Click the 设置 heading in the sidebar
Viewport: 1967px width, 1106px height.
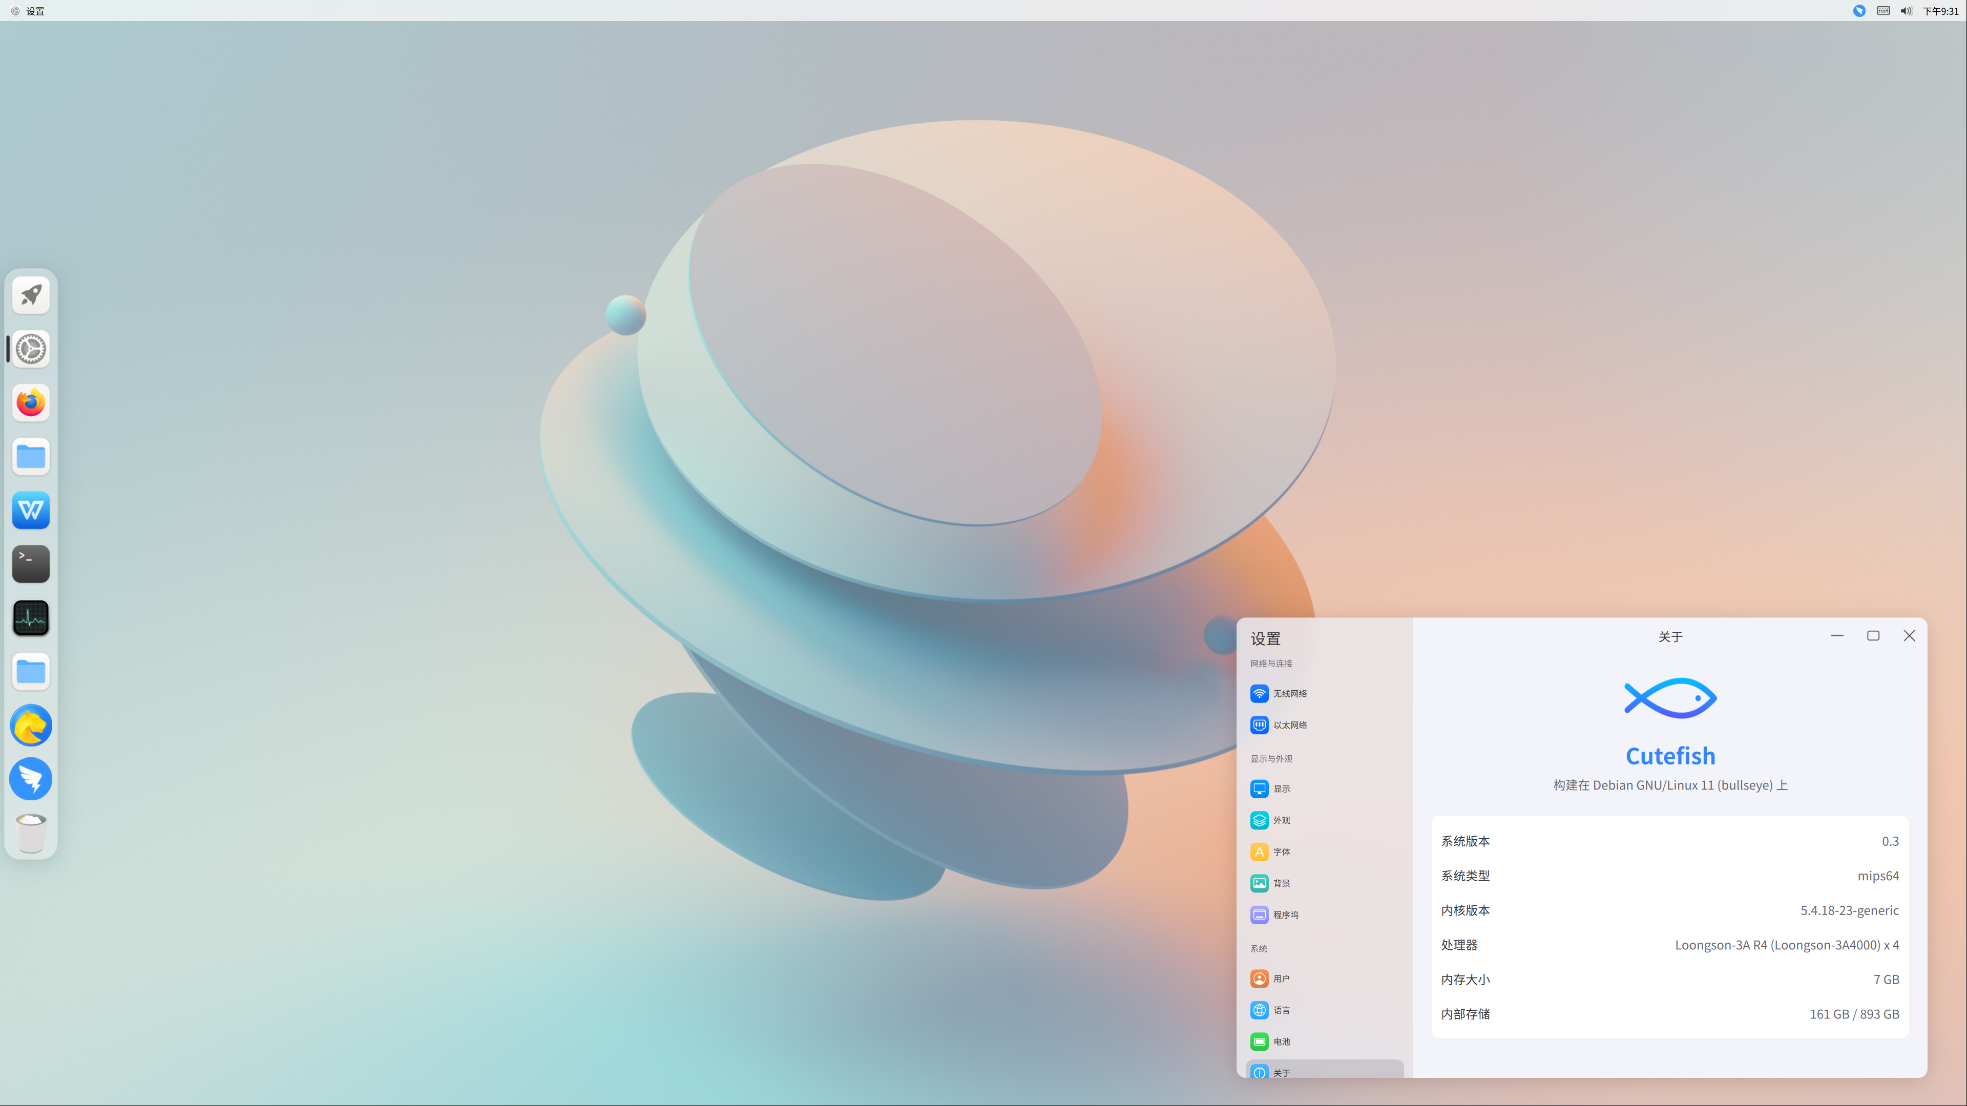pyautogui.click(x=1265, y=639)
